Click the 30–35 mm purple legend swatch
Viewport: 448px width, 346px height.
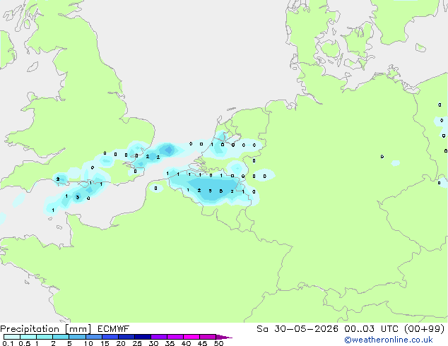click(158, 337)
